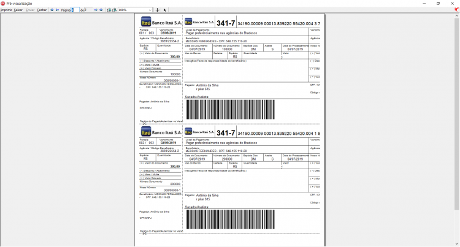
Task: Click the current page number field
Action: (x=75, y=10)
